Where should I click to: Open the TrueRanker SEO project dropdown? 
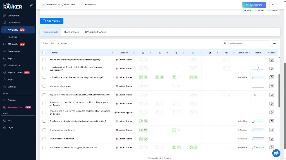(61, 4)
